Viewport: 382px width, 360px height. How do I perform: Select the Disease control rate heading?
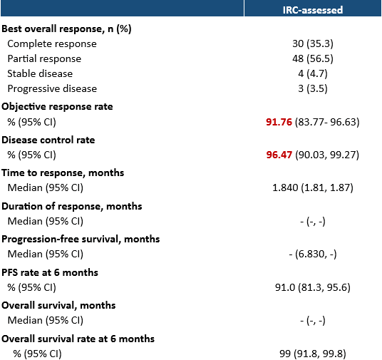(48, 140)
